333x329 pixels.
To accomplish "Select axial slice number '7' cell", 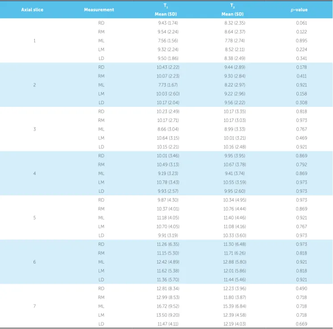I will pos(34,306).
